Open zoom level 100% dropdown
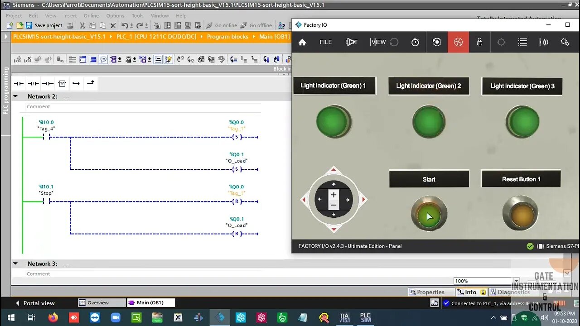 pyautogui.click(x=516, y=281)
